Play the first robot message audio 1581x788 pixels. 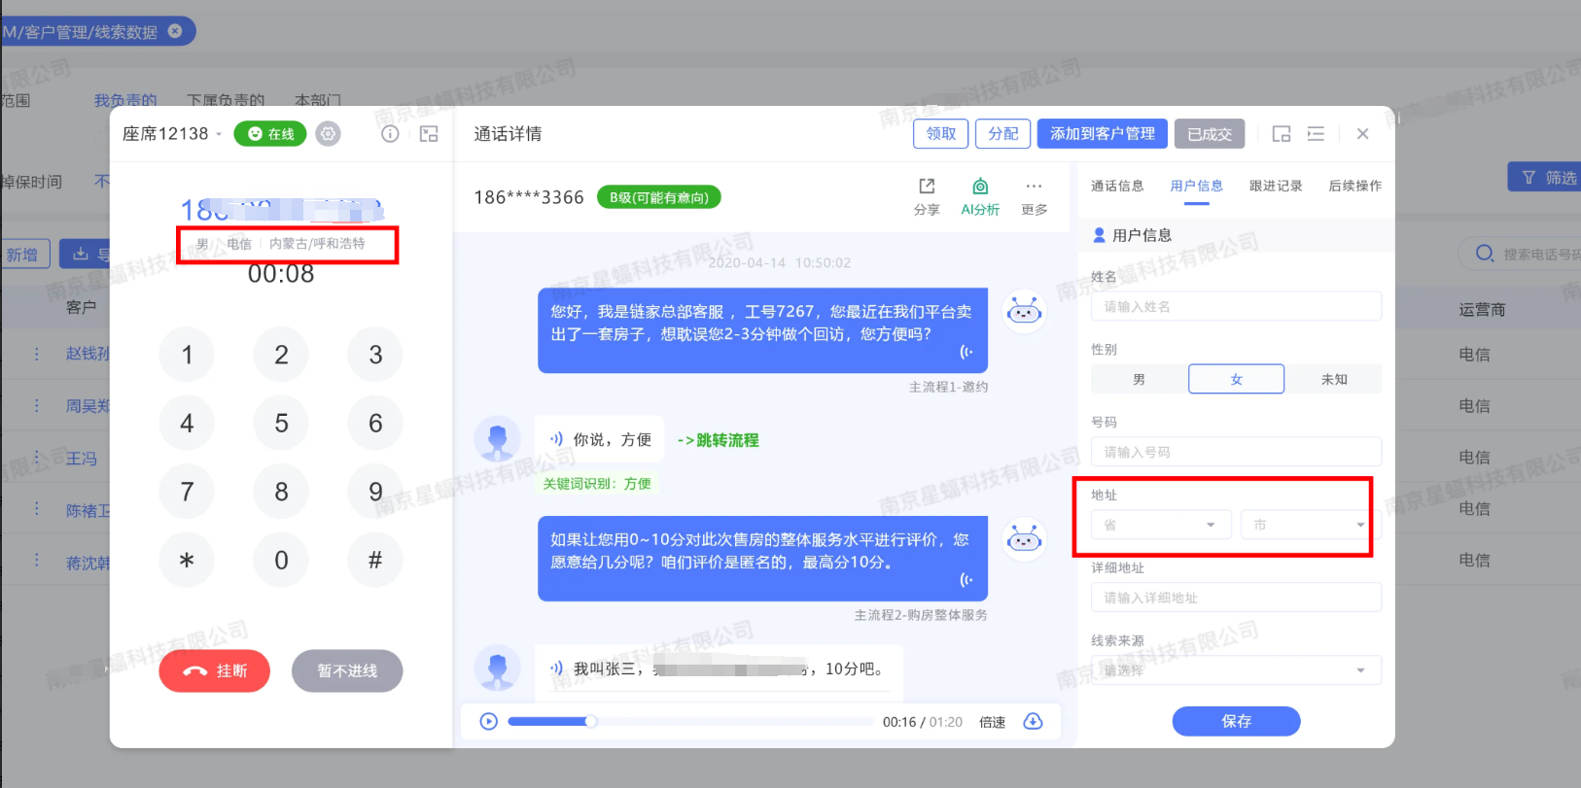[966, 352]
